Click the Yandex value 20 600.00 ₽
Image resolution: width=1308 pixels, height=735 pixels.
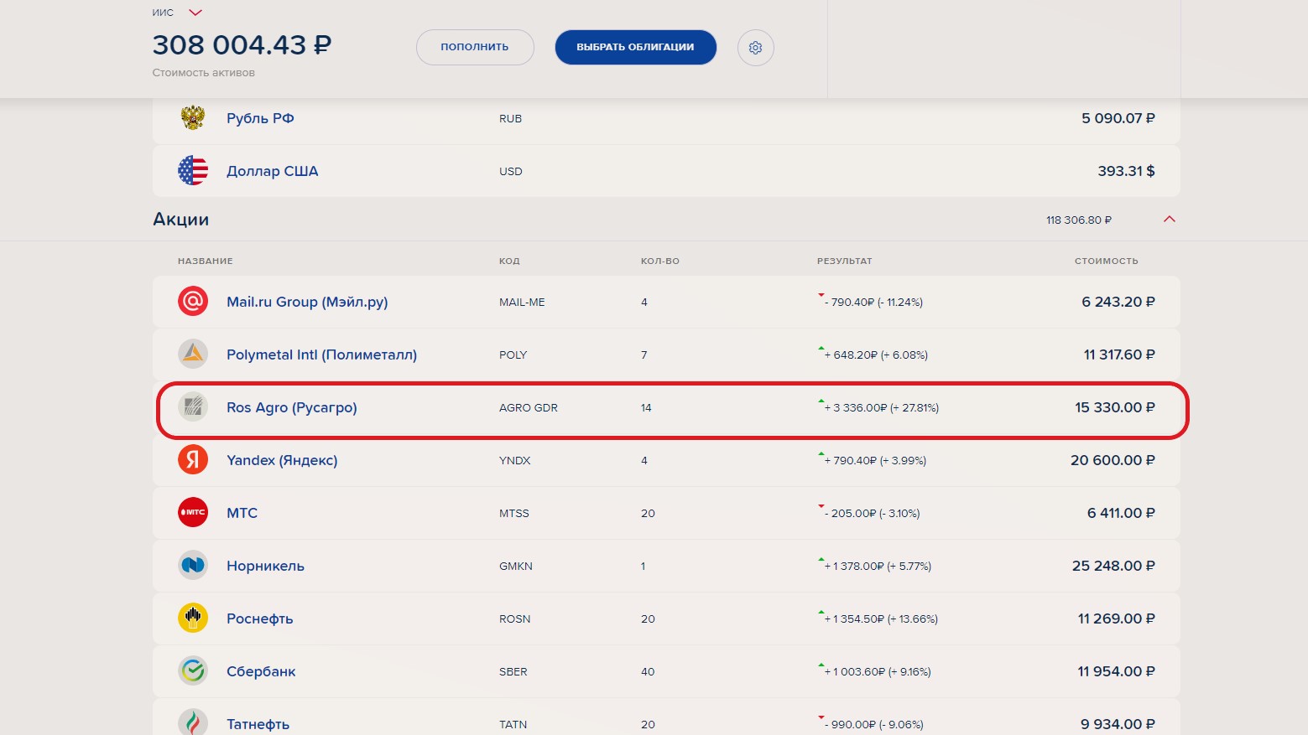[1113, 460]
